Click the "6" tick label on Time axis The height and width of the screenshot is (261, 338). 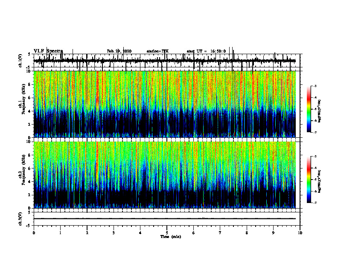click(x=193, y=233)
